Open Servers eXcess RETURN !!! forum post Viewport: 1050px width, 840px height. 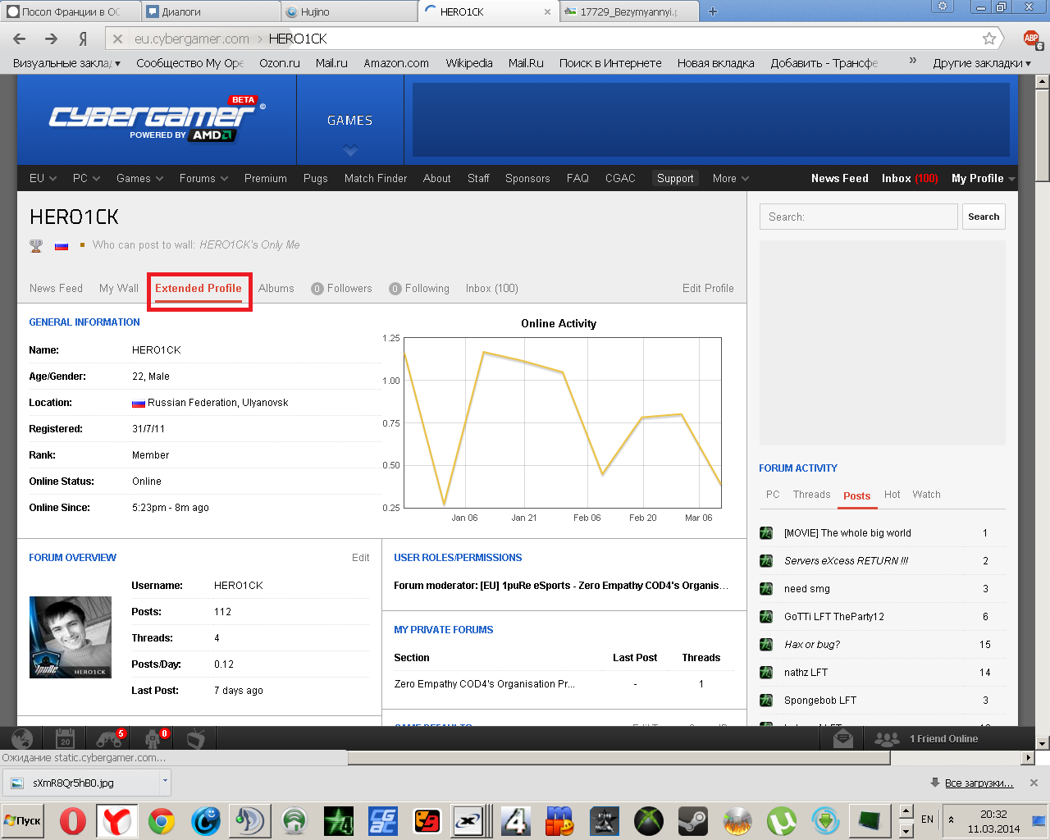pos(846,561)
